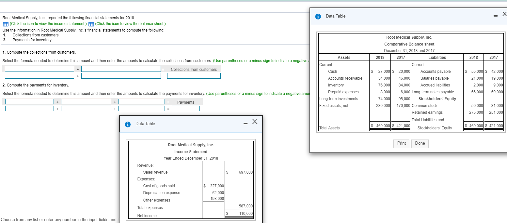Click the 'Long-term notes payable' row label
This screenshot has width=507, height=223.
[x=433, y=92]
